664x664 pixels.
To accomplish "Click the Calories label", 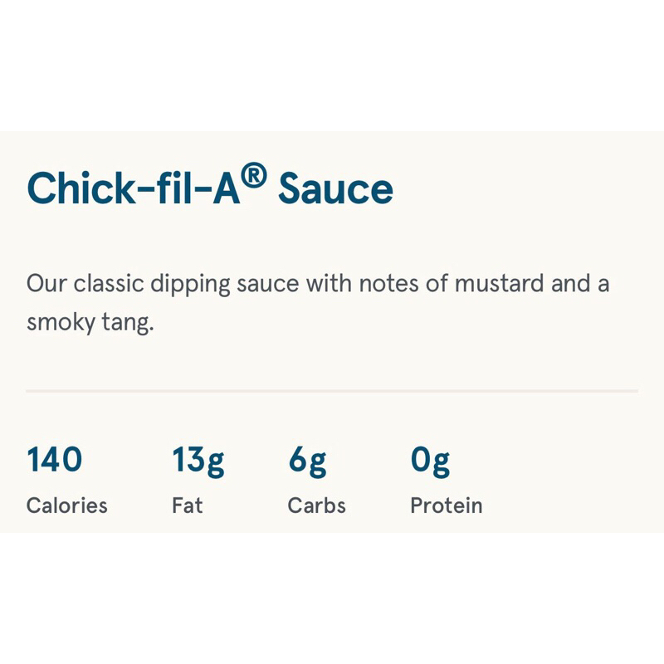I will (67, 505).
